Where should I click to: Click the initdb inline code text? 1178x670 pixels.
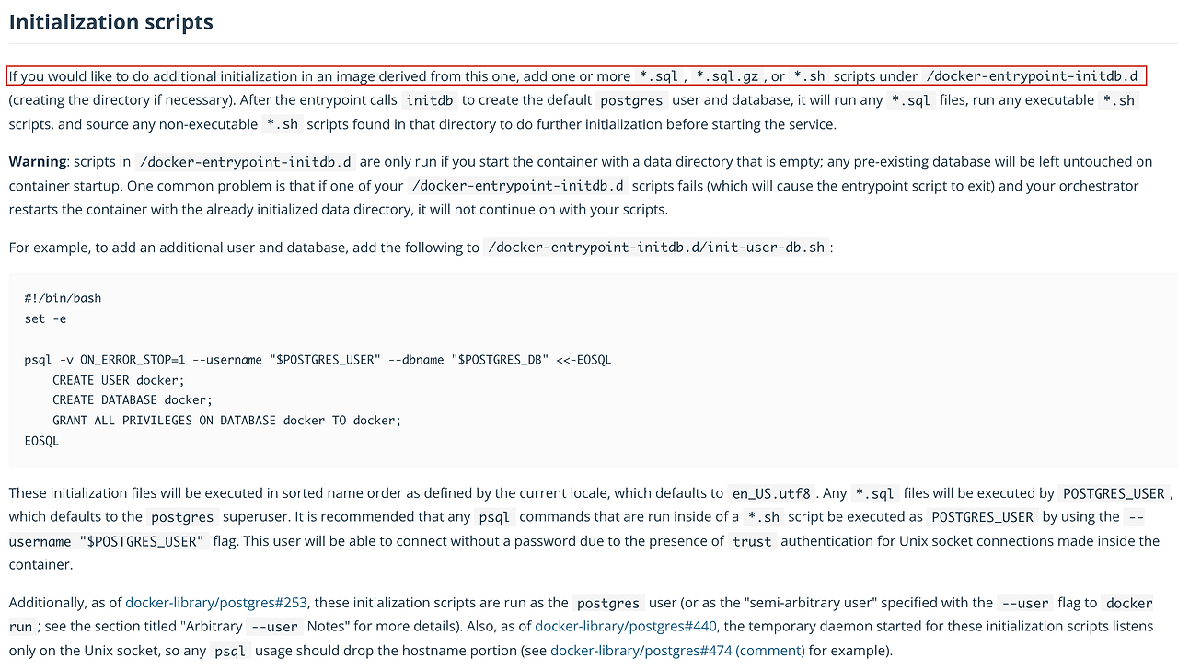point(429,99)
